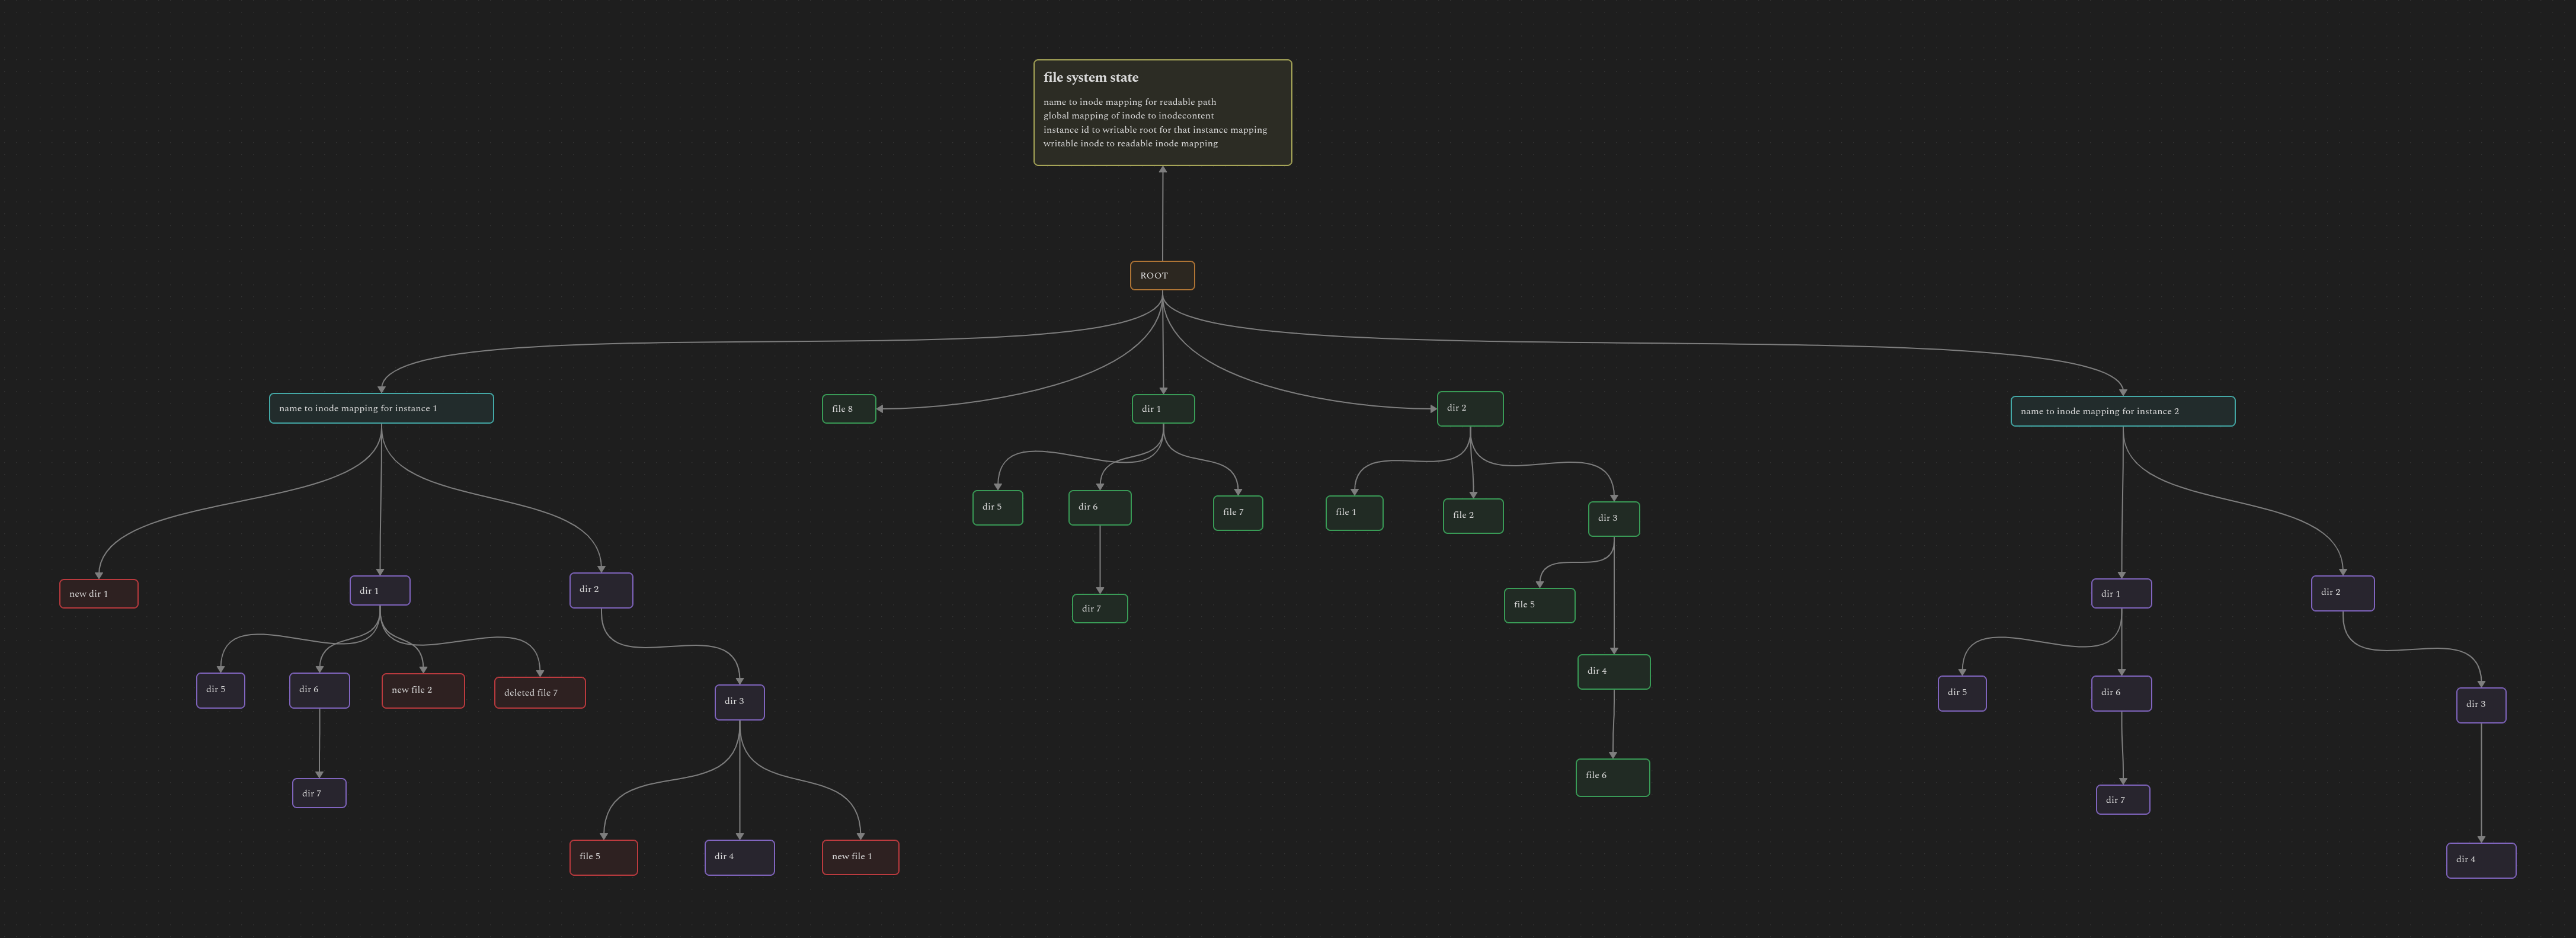2576x938 pixels.
Task: Click the red 'new dir 1' node
Action: 99,594
